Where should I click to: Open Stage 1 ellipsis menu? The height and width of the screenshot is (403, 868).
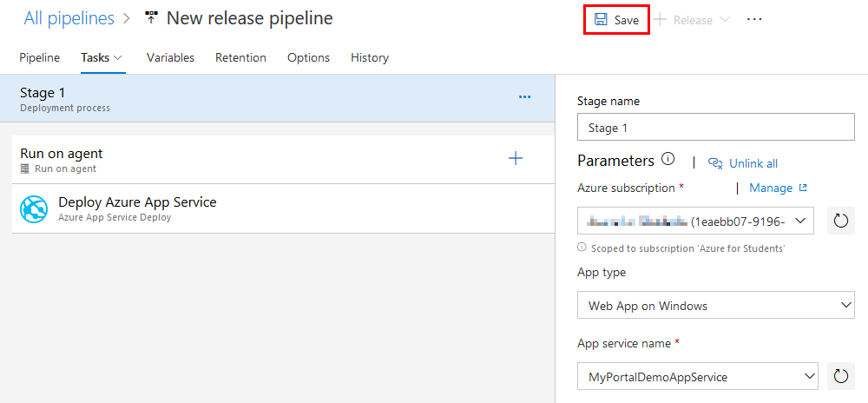point(524,97)
